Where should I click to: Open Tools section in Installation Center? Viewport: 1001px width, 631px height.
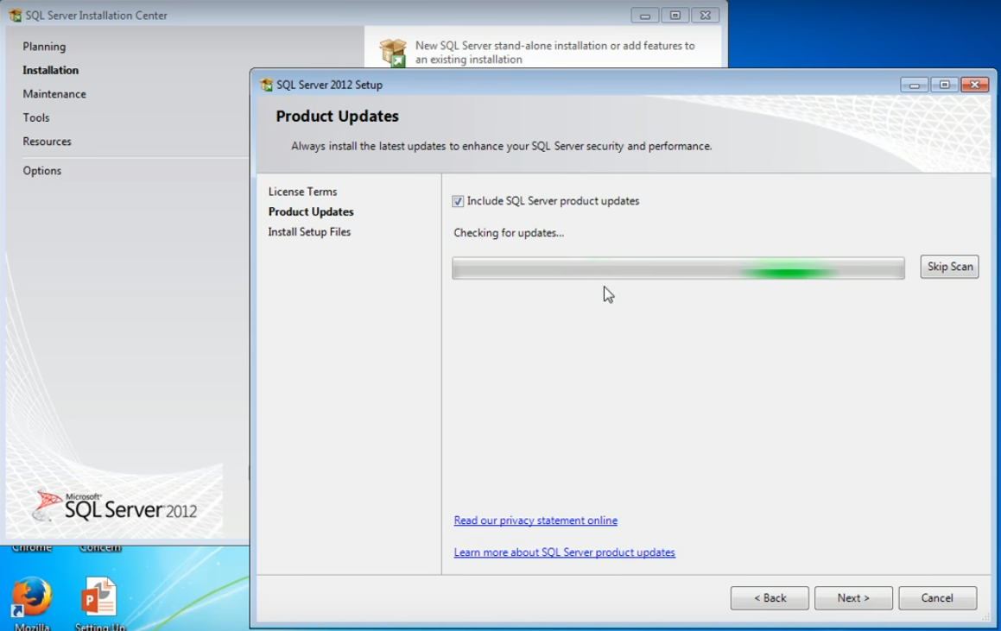click(x=35, y=117)
